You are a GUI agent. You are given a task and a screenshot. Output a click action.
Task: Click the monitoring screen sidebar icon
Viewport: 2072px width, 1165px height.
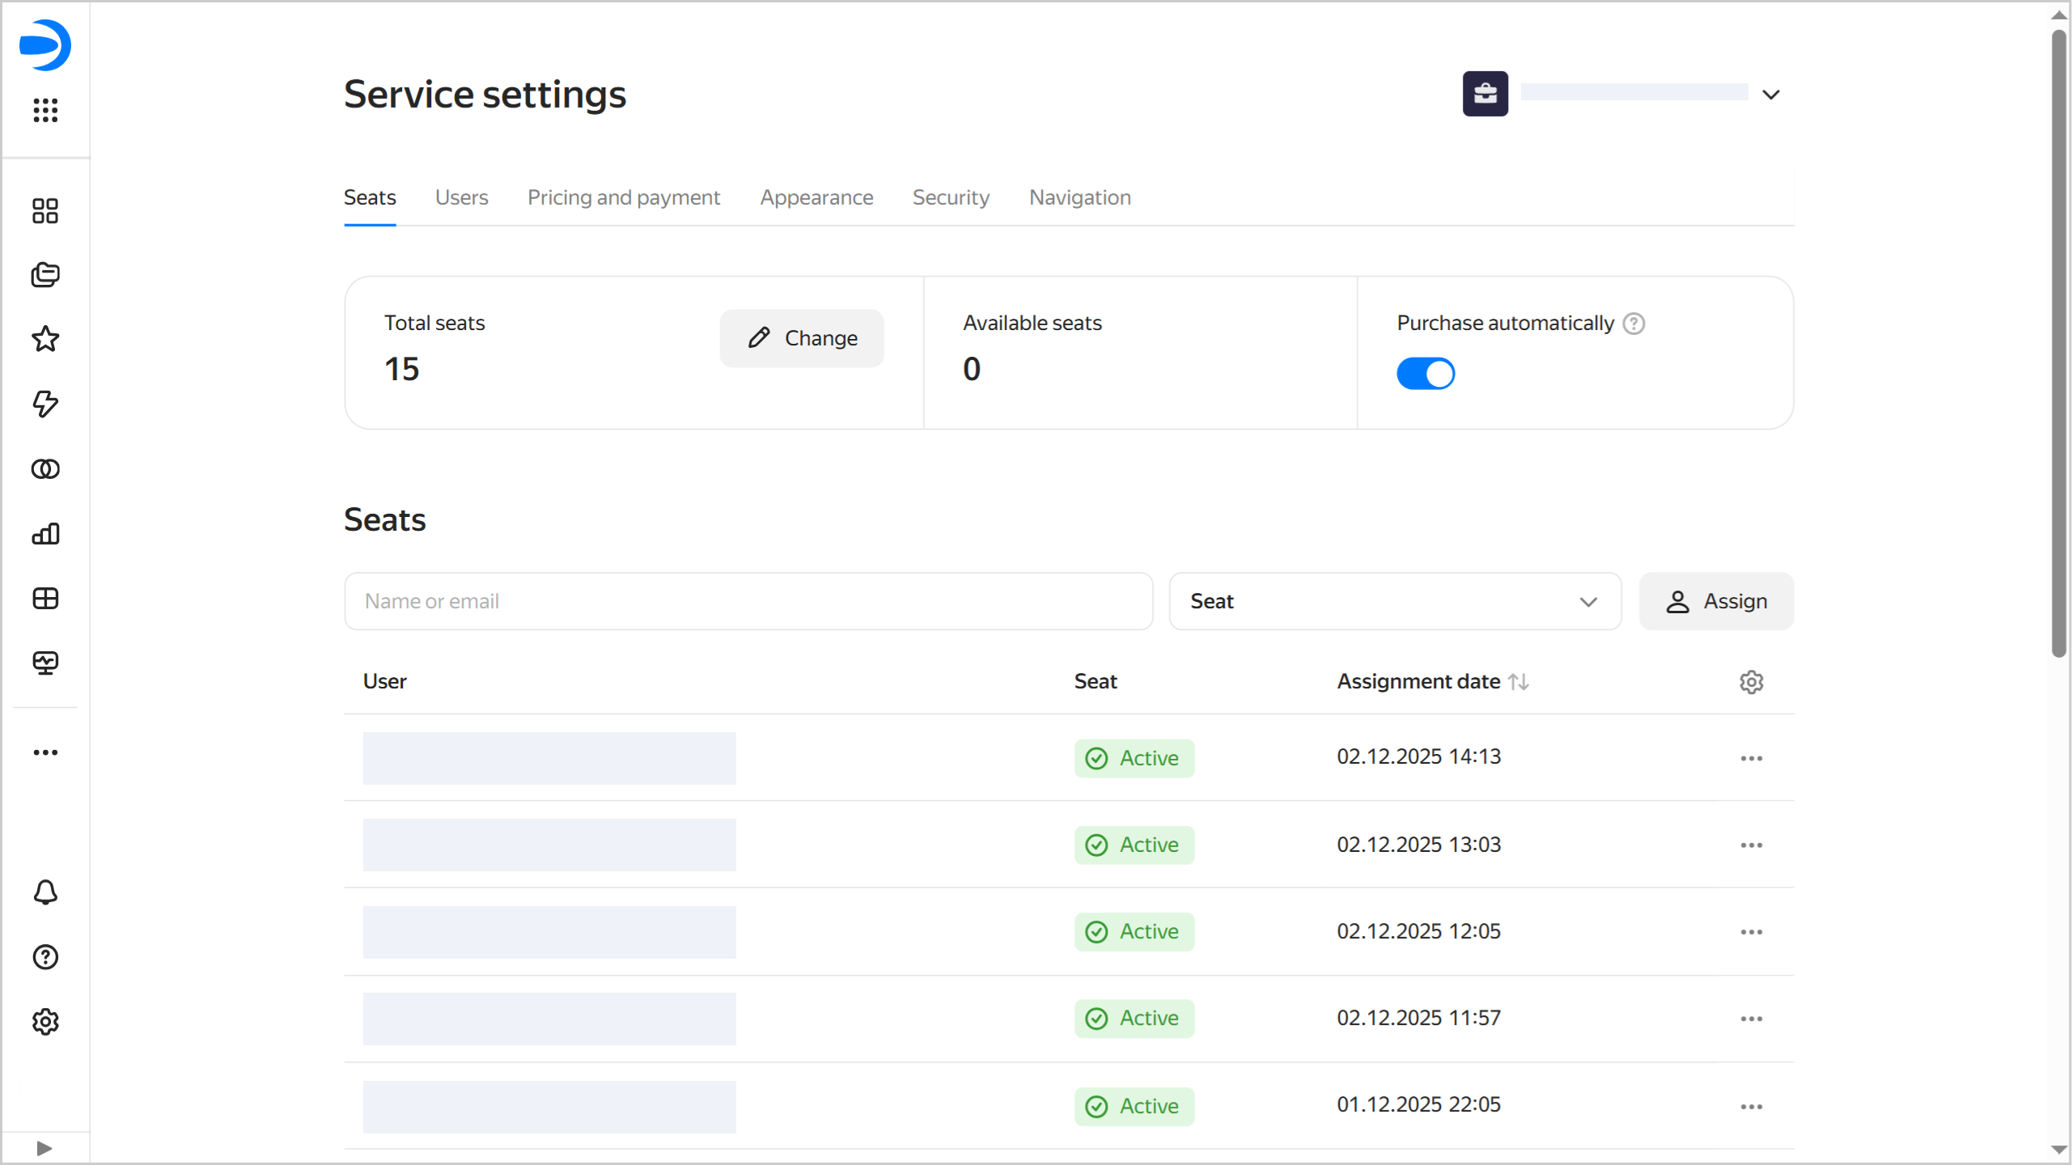pyautogui.click(x=45, y=663)
